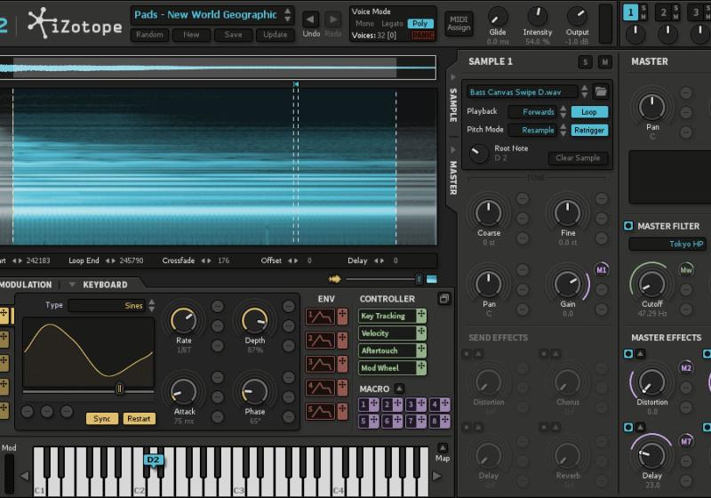Viewport: 711px width, 498px height.
Task: Enable Mono voice mode
Action: pyautogui.click(x=364, y=24)
